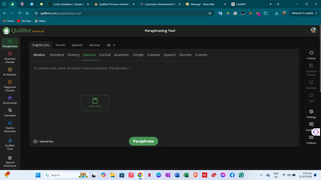Open user profile avatar in QuillBot header
This screenshot has height=180, width=321.
[x=313, y=30]
